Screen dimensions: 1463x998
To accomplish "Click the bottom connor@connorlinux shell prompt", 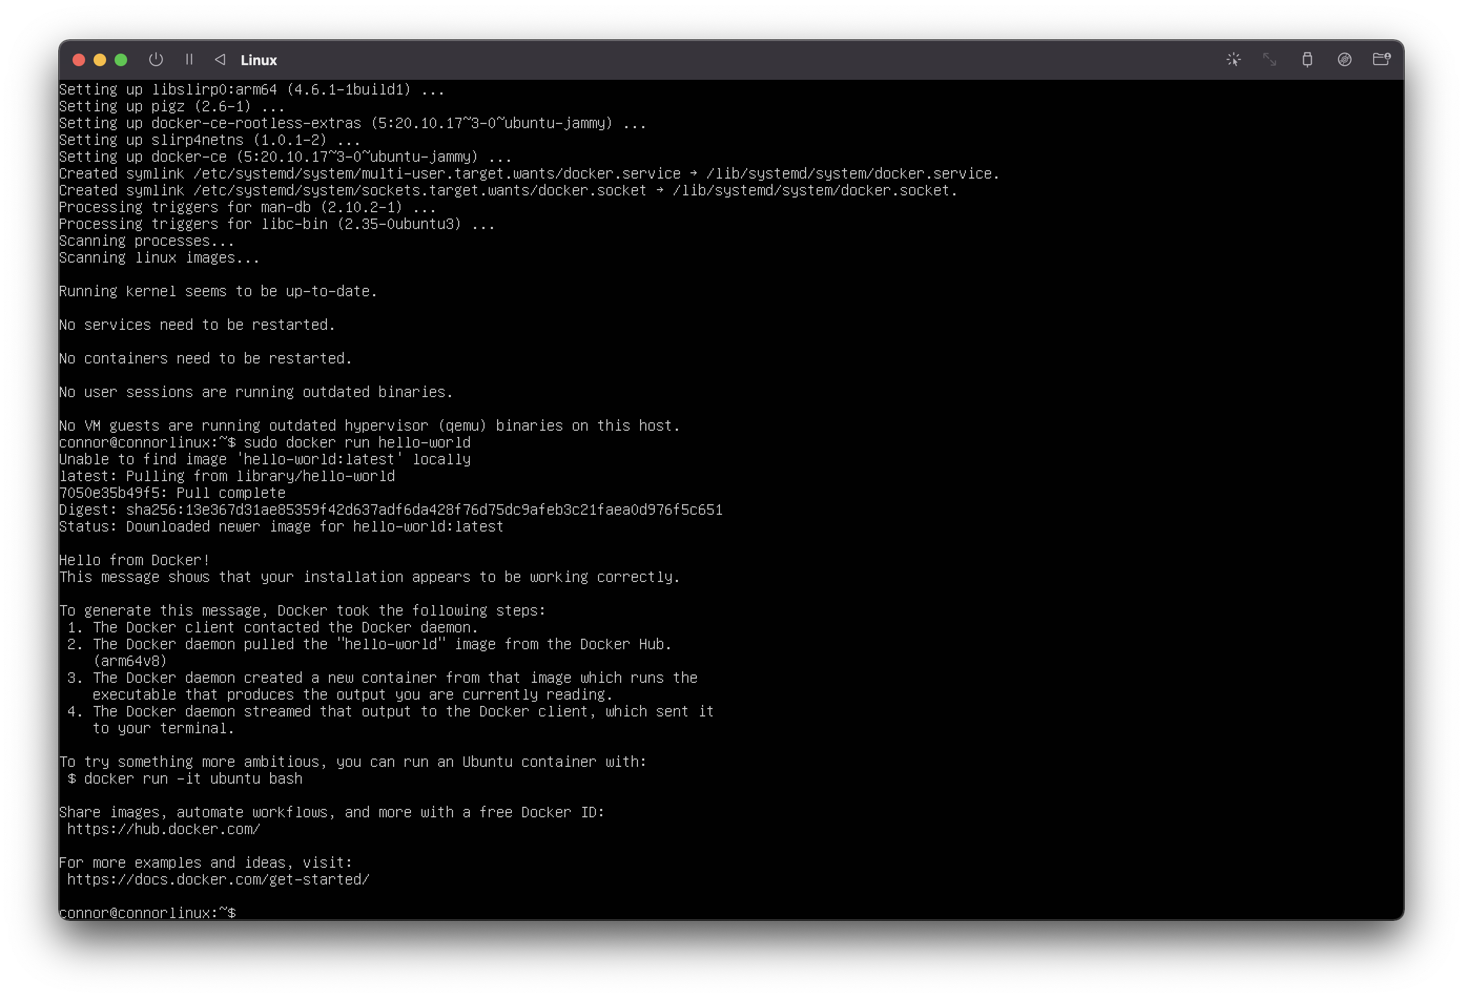I will pyautogui.click(x=147, y=912).
